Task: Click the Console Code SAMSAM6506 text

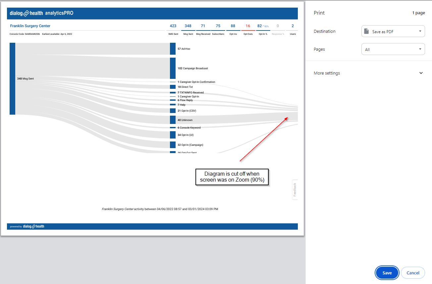Action: (x=25, y=34)
